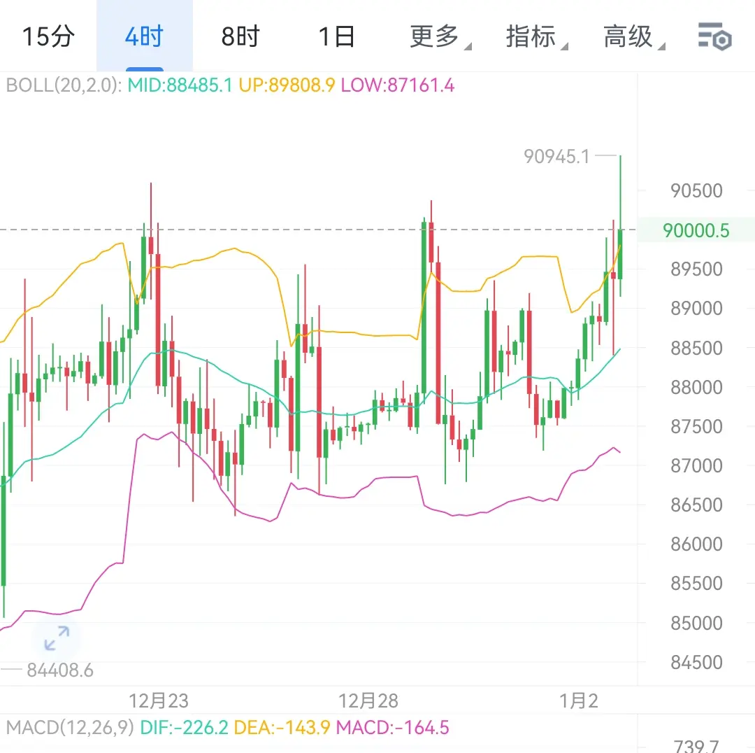Image resolution: width=755 pixels, height=753 pixels.
Task: Click the MACD:-164.5 value
Action: pyautogui.click(x=392, y=727)
